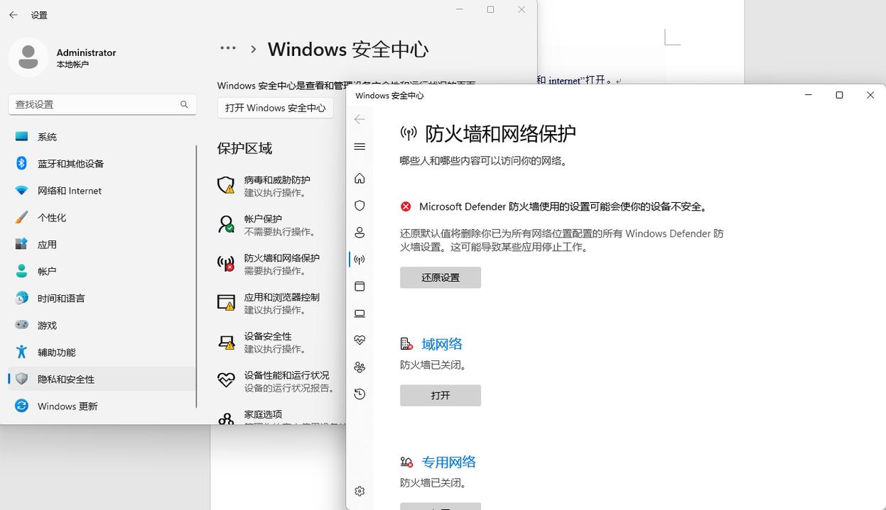Open Windows 安全中心 settings gear icon
Image resolution: width=886 pixels, height=510 pixels.
360,491
